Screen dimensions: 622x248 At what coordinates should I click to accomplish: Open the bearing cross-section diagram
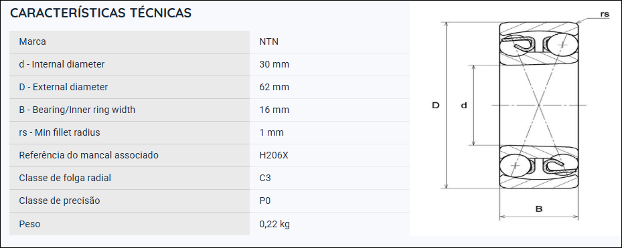tap(515, 118)
